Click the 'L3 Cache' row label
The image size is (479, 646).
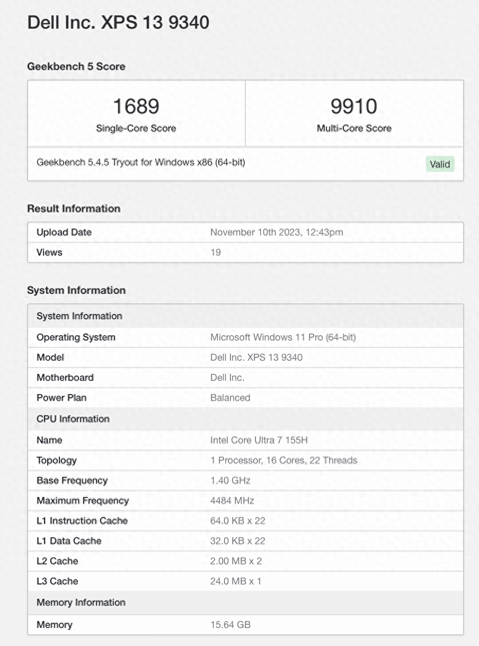(57, 581)
